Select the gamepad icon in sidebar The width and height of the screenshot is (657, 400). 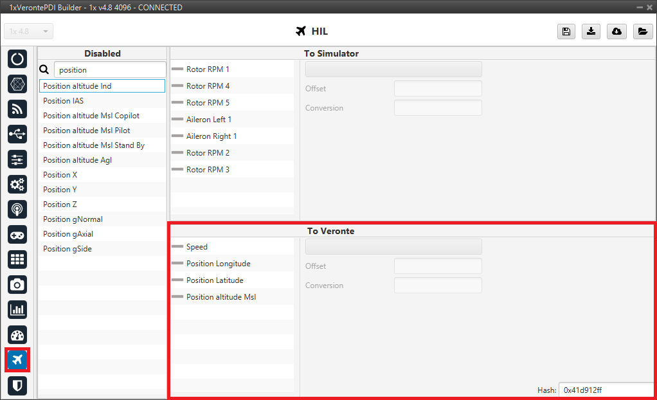pos(17,235)
